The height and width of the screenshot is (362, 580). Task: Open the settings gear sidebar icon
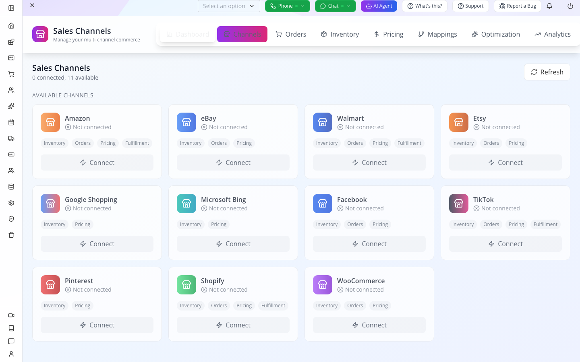pos(11,203)
